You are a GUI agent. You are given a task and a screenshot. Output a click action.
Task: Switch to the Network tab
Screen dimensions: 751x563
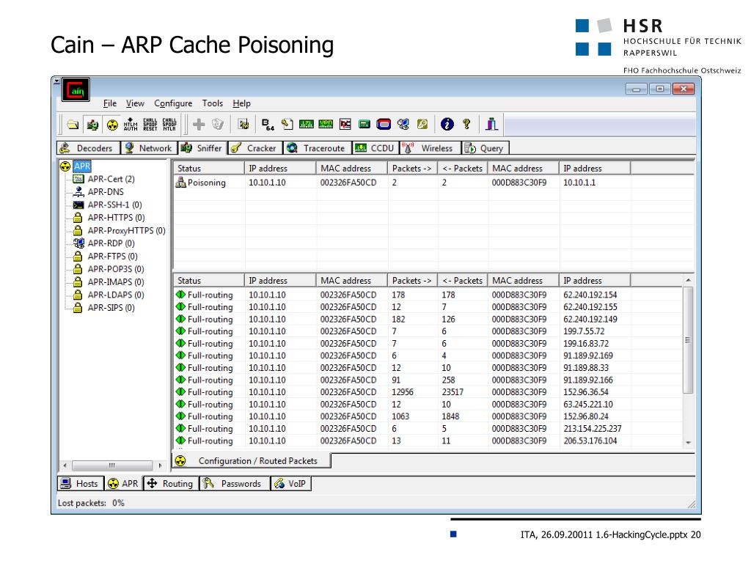point(149,148)
